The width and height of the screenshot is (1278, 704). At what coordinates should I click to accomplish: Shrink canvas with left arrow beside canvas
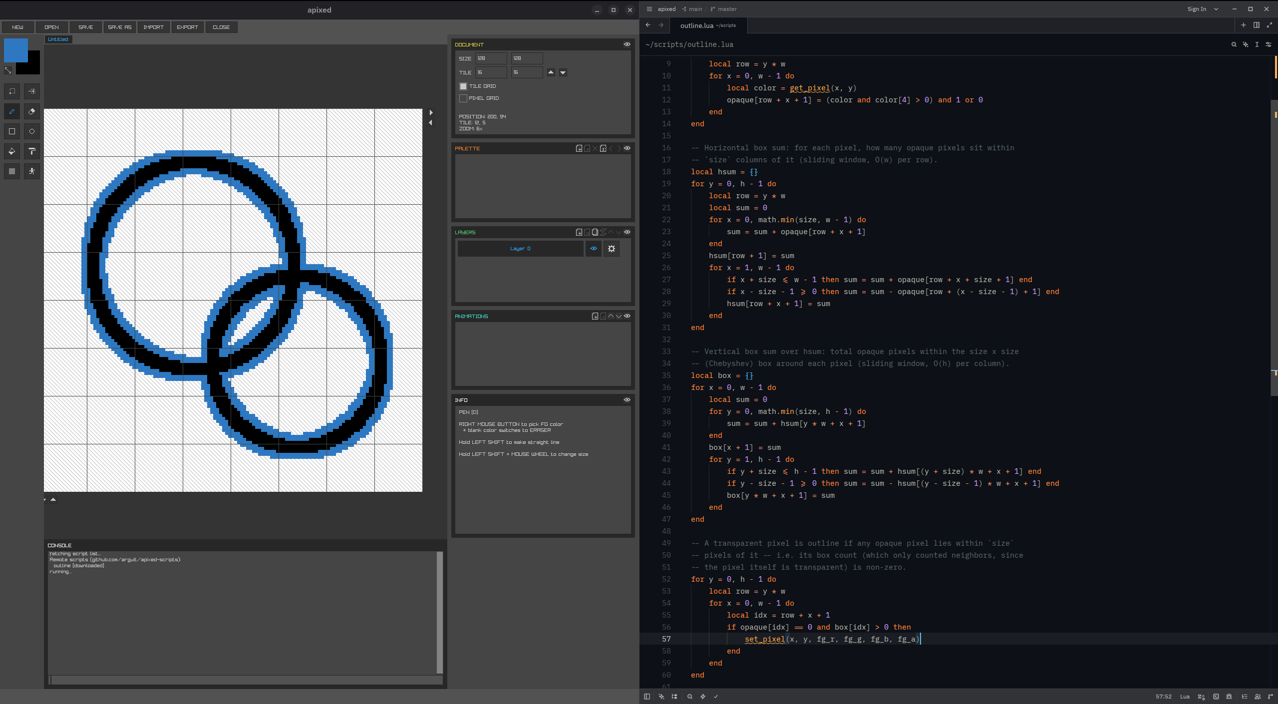[431, 123]
